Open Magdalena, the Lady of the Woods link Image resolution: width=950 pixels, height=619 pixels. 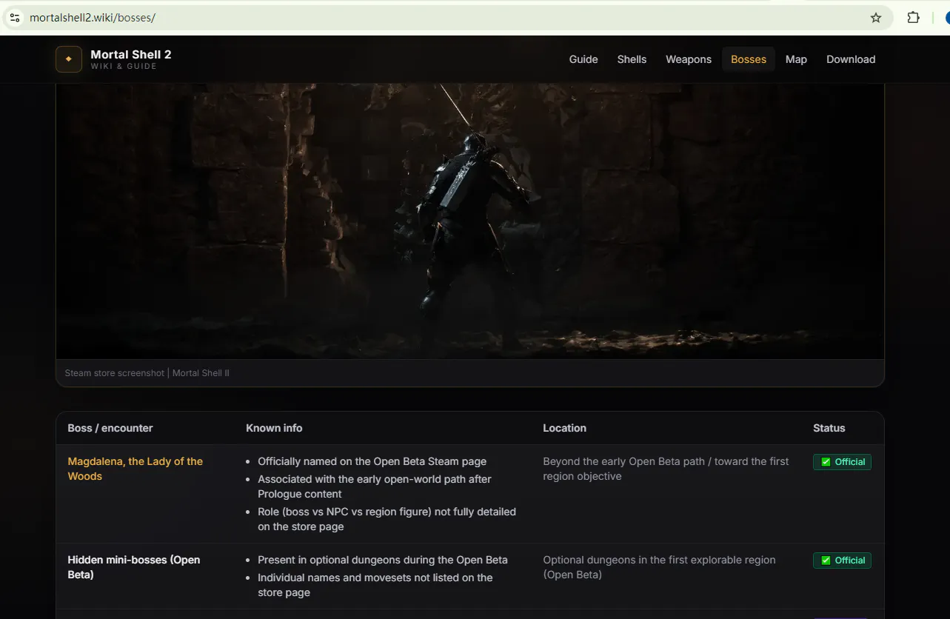(x=135, y=469)
